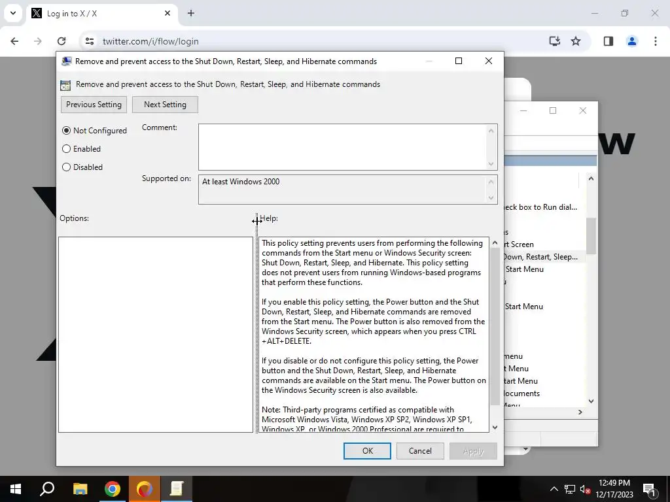670x502 pixels.
Task: Open the tab search dropdown chevron
Action: click(x=13, y=13)
